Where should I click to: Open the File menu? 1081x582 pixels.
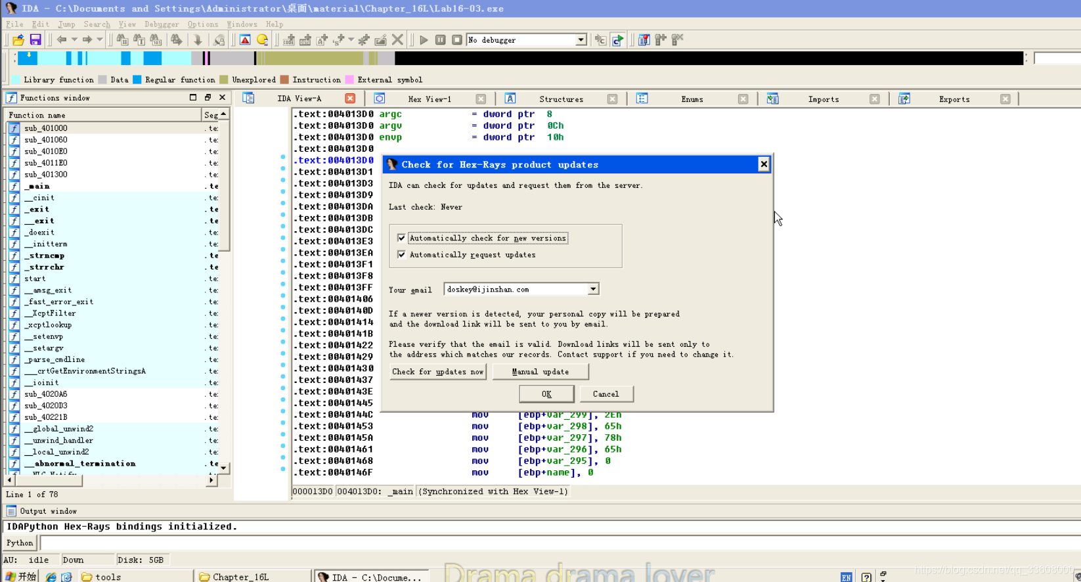pyautogui.click(x=14, y=24)
